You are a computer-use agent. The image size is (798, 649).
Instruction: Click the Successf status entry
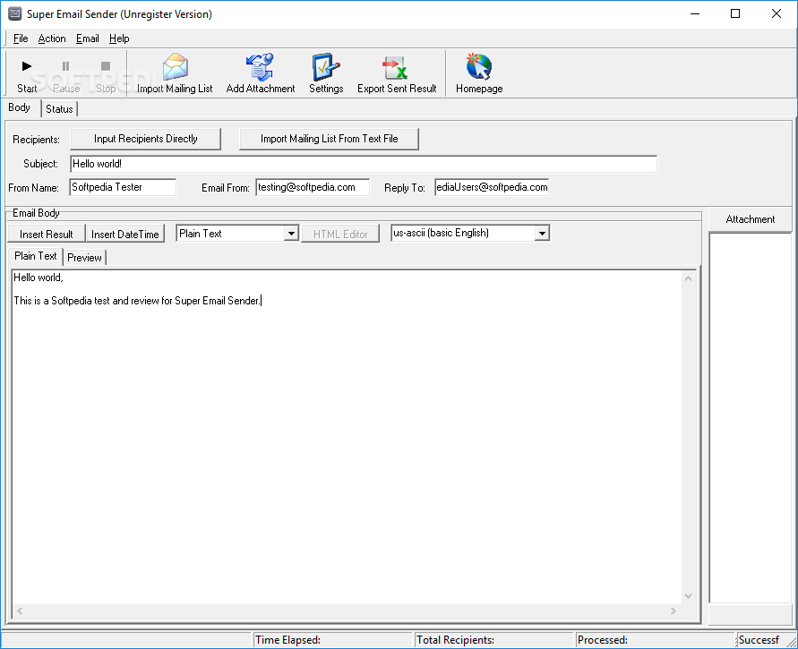761,640
